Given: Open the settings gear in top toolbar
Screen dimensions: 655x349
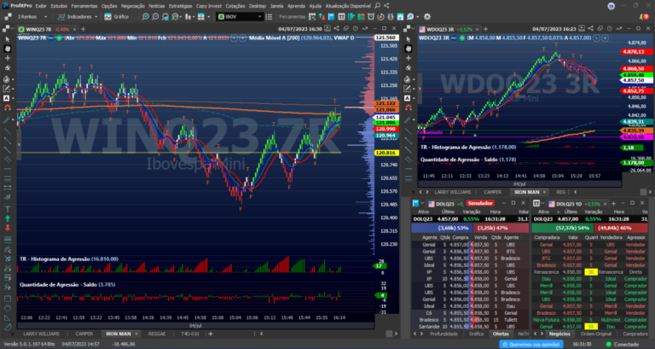Looking at the screenshot, I should pyautogui.click(x=427, y=17).
